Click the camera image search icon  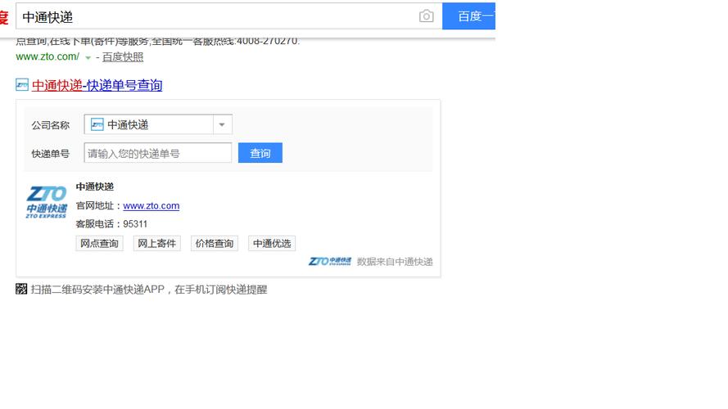426,16
